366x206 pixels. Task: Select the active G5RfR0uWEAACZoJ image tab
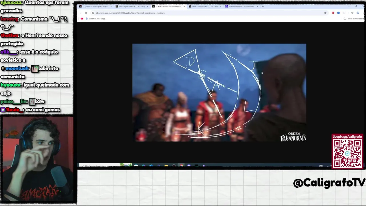pyautogui.click(x=168, y=6)
